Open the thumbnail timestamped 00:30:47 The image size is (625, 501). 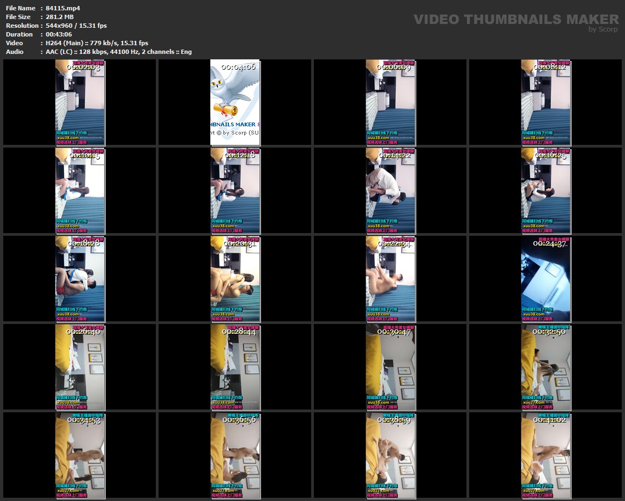[390, 368]
